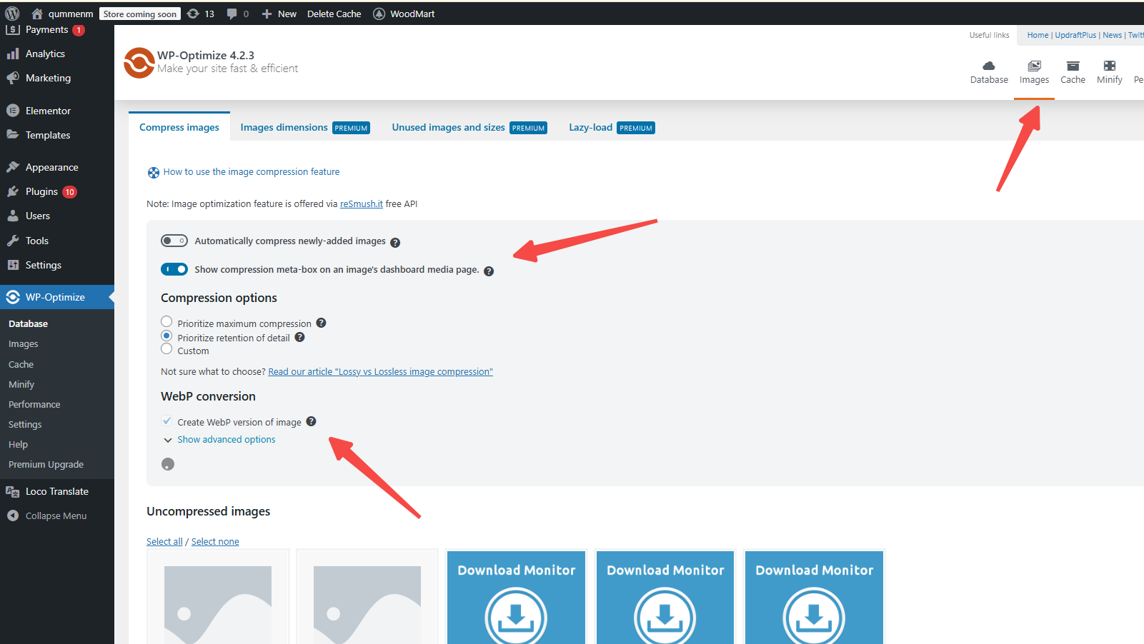Switch to the Lazy-load tab
1144x644 pixels.
pyautogui.click(x=590, y=127)
